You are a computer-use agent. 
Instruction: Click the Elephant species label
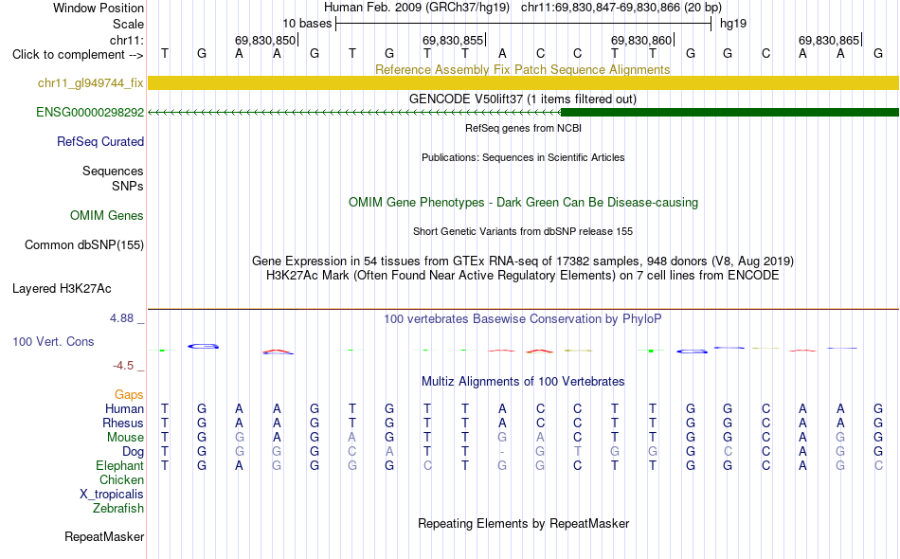(x=120, y=466)
